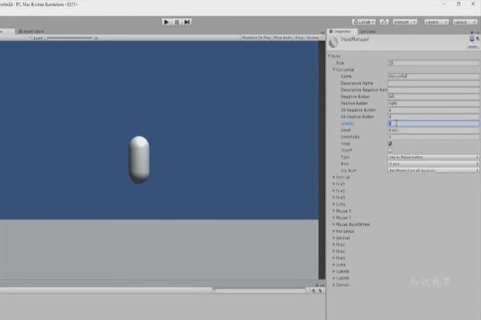The width and height of the screenshot is (481, 320).
Task: Click the InputManager asset icon
Action: 334,41
